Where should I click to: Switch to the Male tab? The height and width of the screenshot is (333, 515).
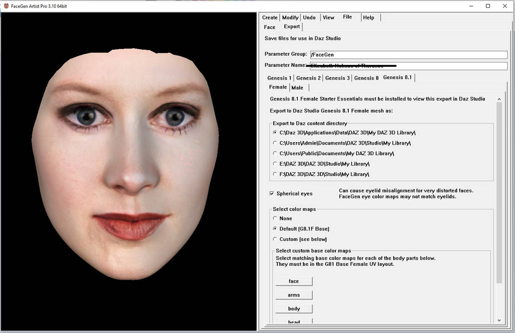tap(297, 88)
